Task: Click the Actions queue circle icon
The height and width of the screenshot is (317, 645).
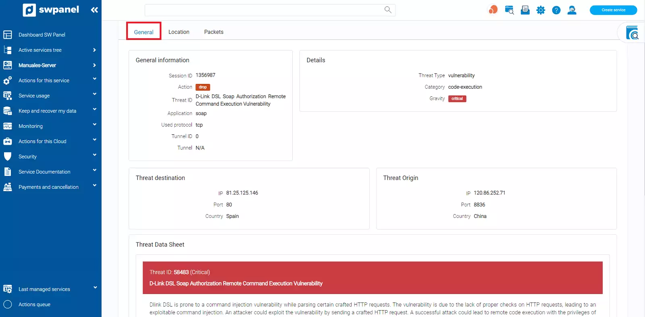Action: point(8,304)
